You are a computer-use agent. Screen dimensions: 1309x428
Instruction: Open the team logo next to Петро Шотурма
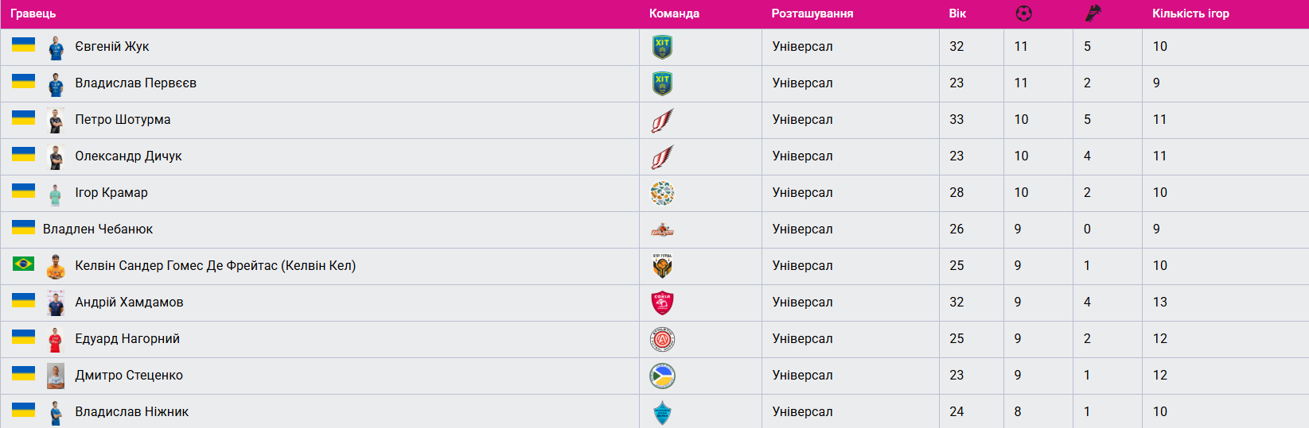pos(662,120)
